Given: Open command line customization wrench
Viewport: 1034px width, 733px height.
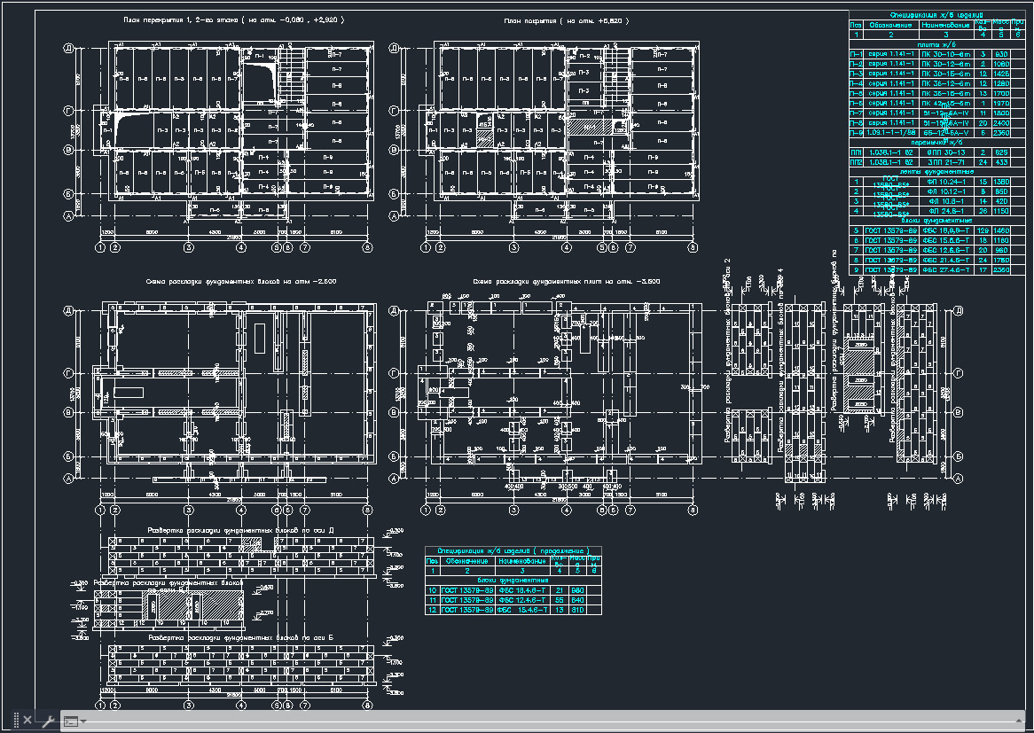Looking at the screenshot, I should point(49,721).
